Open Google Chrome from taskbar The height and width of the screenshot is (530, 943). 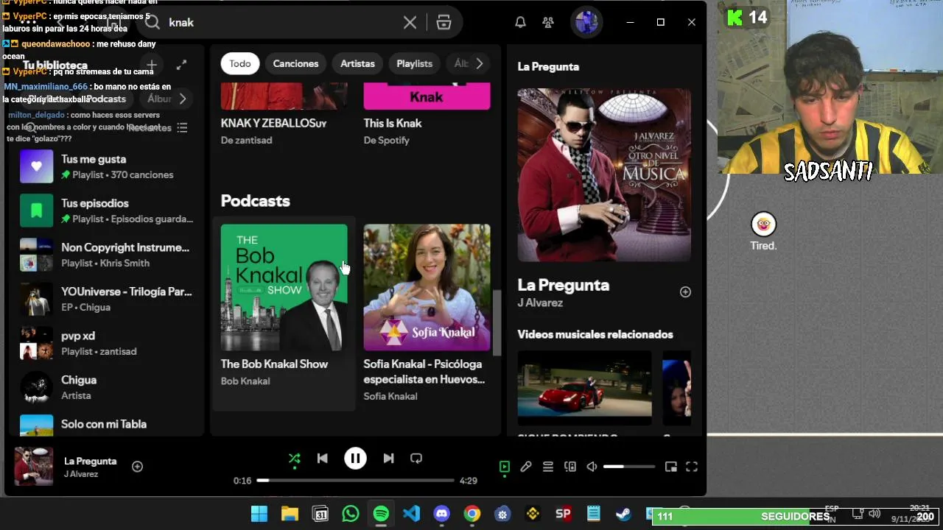pos(472,514)
